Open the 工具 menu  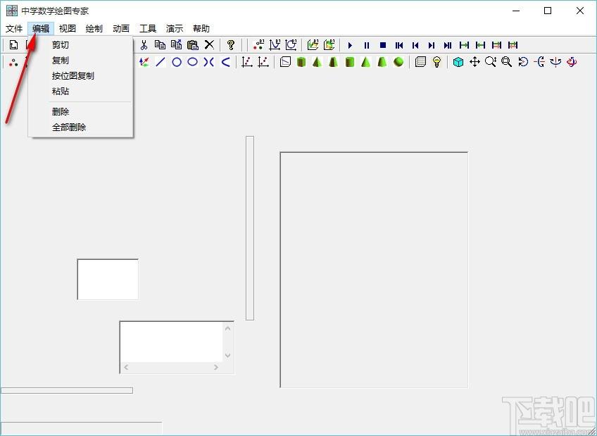[148, 29]
